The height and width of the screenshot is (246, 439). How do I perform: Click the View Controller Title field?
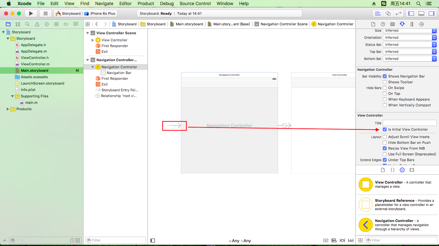pos(409,123)
